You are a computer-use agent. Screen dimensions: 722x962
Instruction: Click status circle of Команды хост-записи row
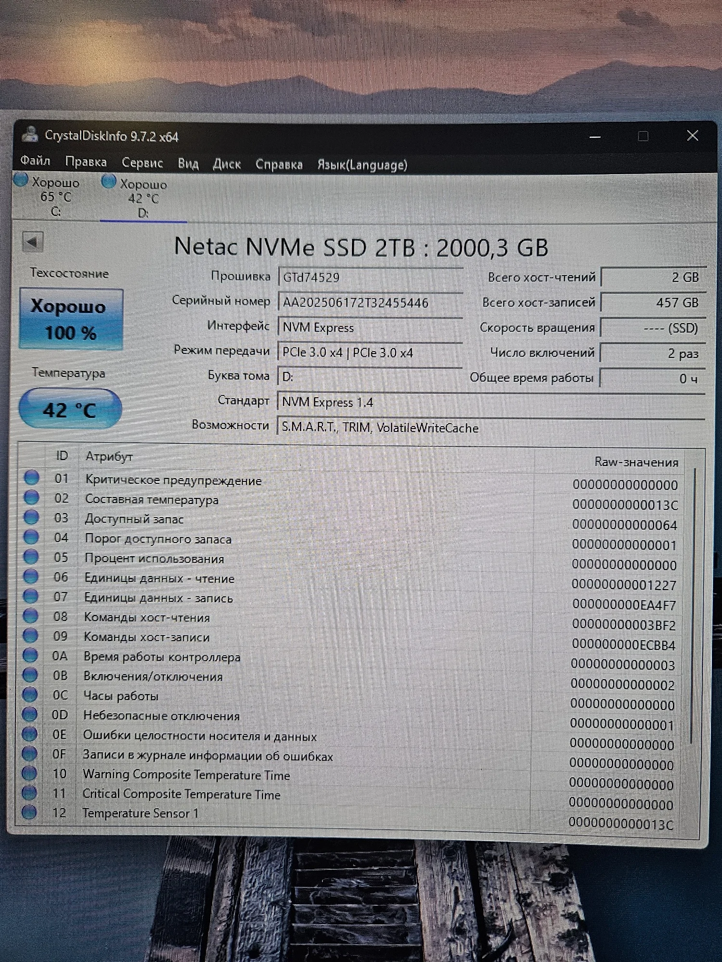[x=30, y=635]
